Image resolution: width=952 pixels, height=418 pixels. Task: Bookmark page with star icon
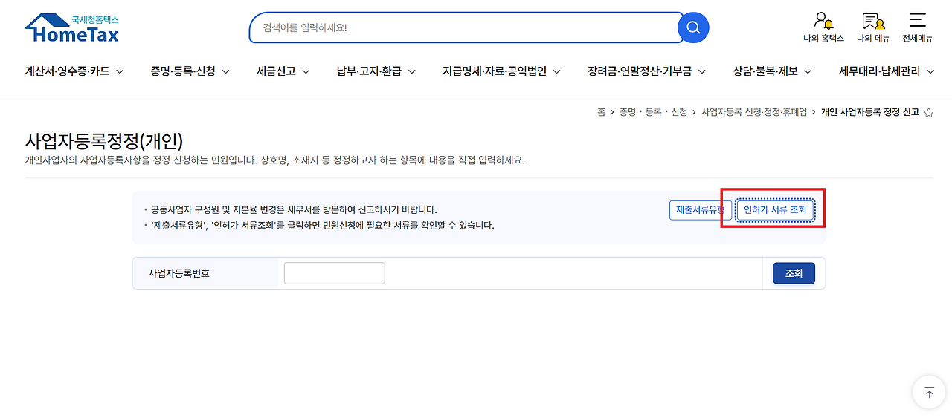coord(928,112)
